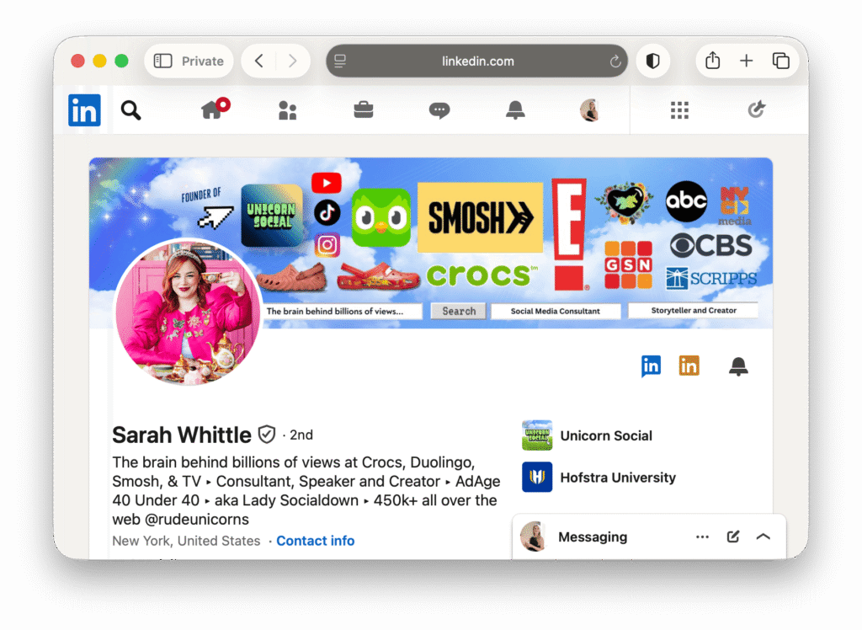
Task: Open Jobs briefcase icon
Action: coord(364,110)
